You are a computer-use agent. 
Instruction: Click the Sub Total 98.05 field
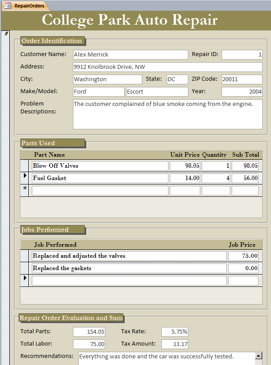[245, 166]
